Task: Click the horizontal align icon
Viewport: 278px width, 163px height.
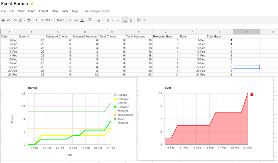Action: tap(108, 21)
